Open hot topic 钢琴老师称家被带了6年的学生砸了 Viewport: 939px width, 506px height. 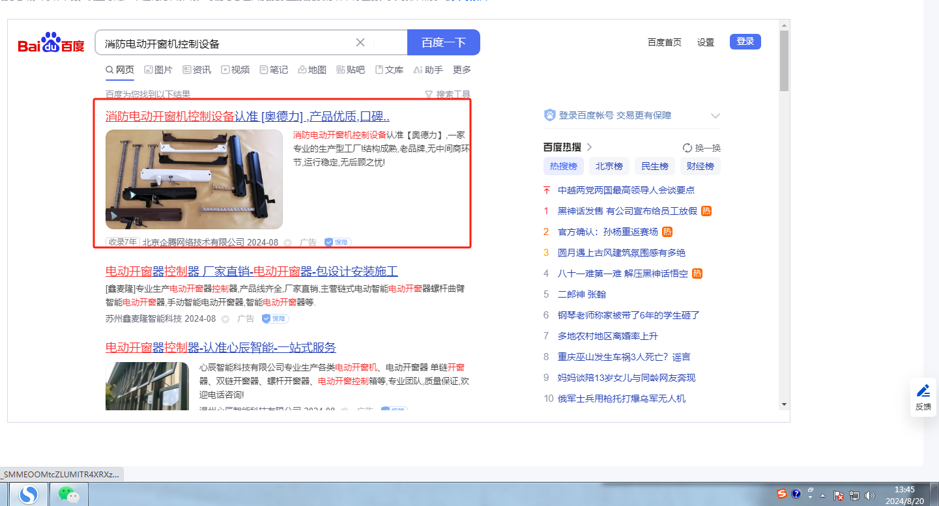pyautogui.click(x=629, y=315)
